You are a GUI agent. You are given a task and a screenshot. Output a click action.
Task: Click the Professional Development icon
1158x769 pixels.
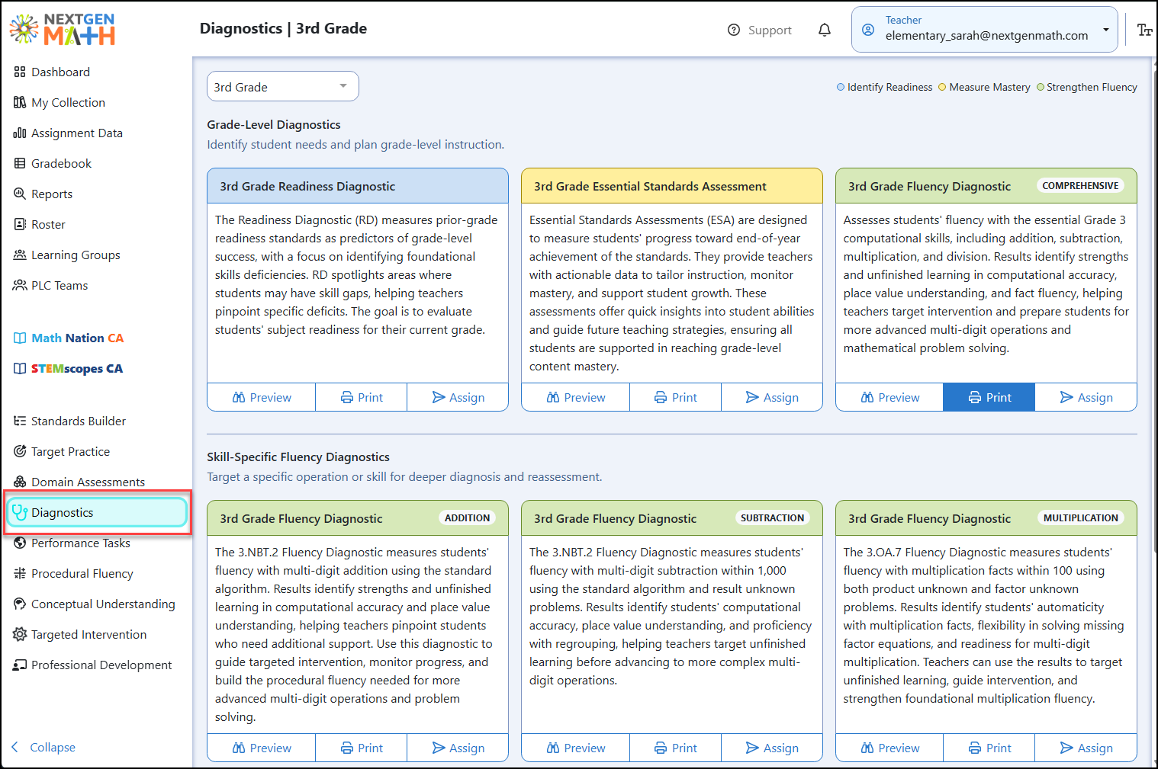20,665
